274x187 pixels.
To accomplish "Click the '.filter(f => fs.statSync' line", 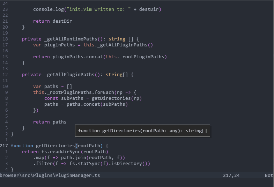I will pos(91,164).
